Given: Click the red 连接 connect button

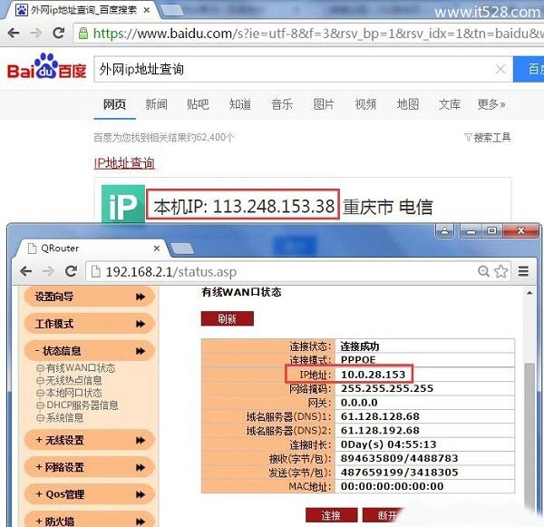Looking at the screenshot, I should [331, 515].
